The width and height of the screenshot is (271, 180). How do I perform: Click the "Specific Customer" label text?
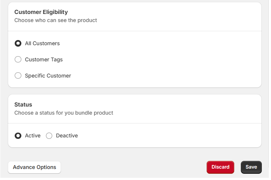coord(48,76)
